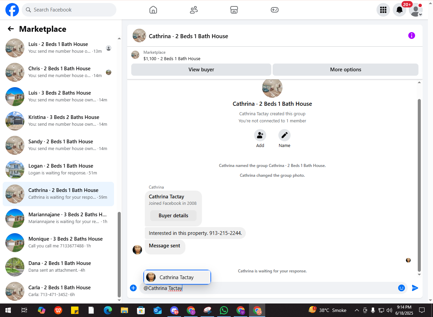Open the emoji picker
Image resolution: width=433 pixels, height=317 pixels.
(x=402, y=288)
